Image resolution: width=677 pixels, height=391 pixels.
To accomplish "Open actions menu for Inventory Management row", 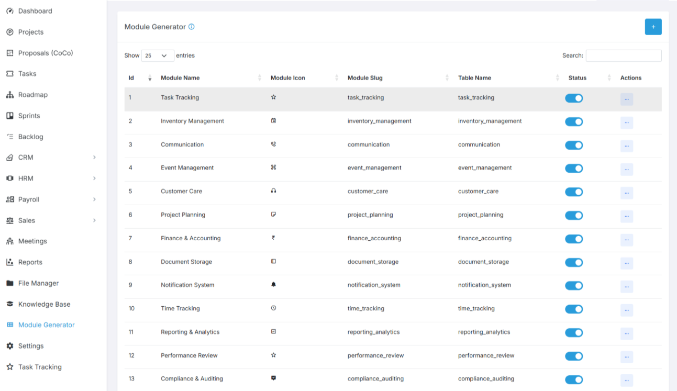I will [x=626, y=122].
